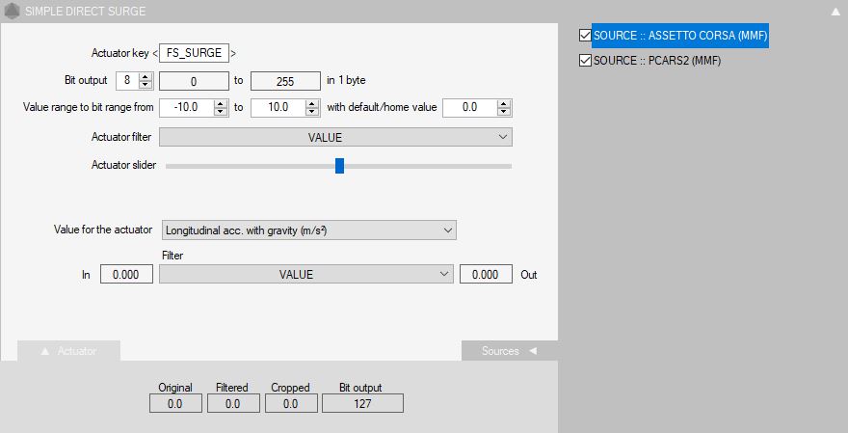Increase the range minimum of -10.0
The width and height of the screenshot is (848, 433).
(221, 103)
